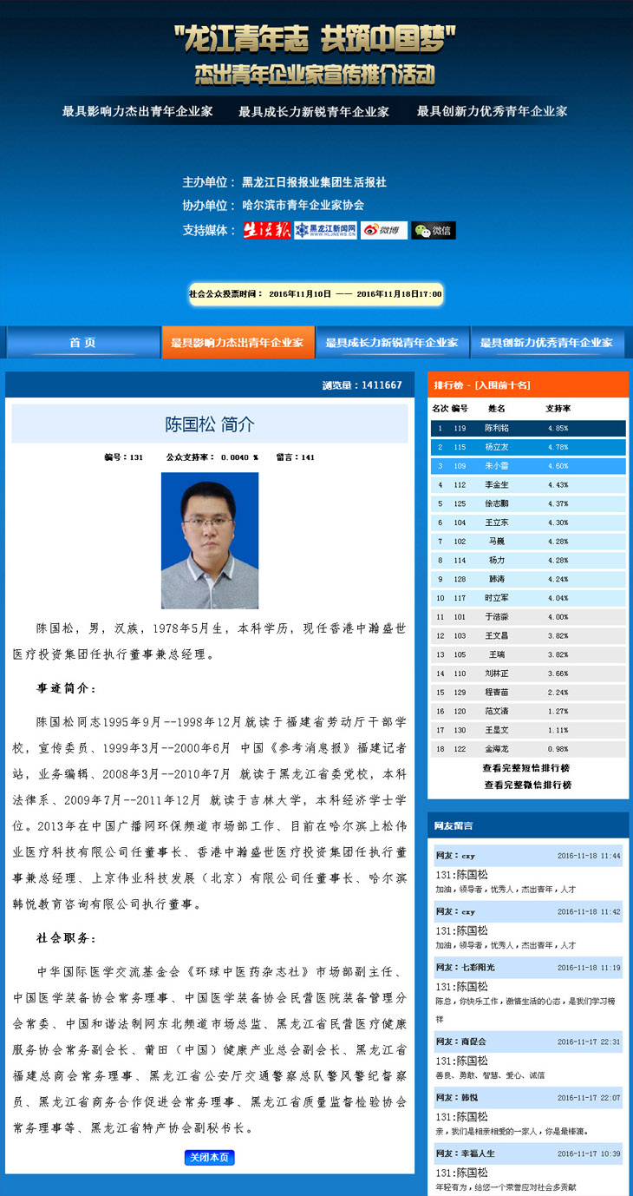Click ranking row for 朱小雷
The image size is (633, 1196).
[527, 466]
